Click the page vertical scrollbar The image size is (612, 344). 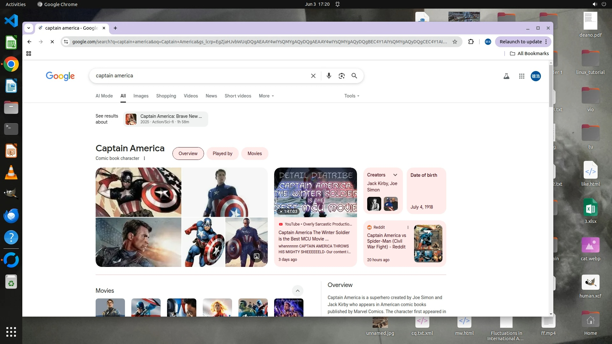click(x=550, y=86)
